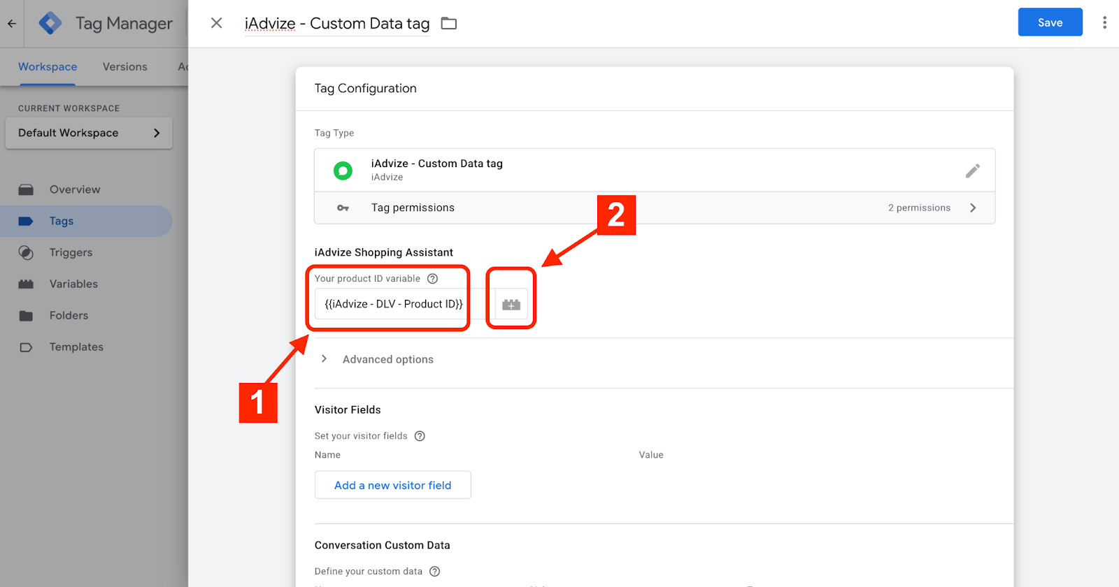Click Add a new visitor field
Screen dimensions: 1119x587
[x=392, y=485]
